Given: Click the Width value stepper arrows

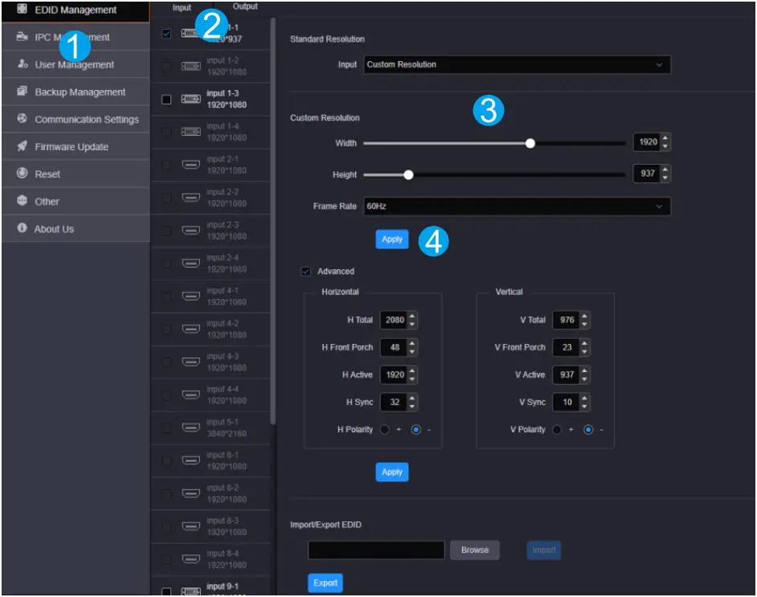Looking at the screenshot, I should [x=665, y=142].
